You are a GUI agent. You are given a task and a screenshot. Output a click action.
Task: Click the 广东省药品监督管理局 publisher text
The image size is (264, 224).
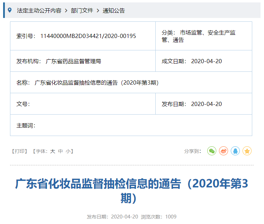[x=73, y=61]
